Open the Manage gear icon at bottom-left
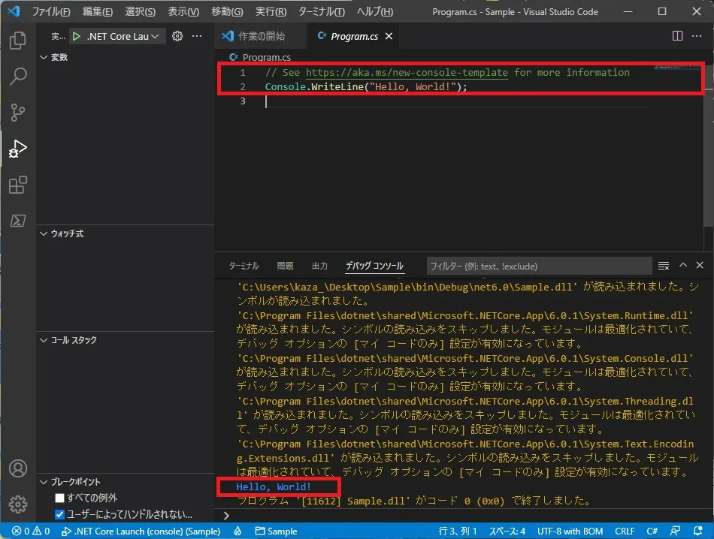 17,504
